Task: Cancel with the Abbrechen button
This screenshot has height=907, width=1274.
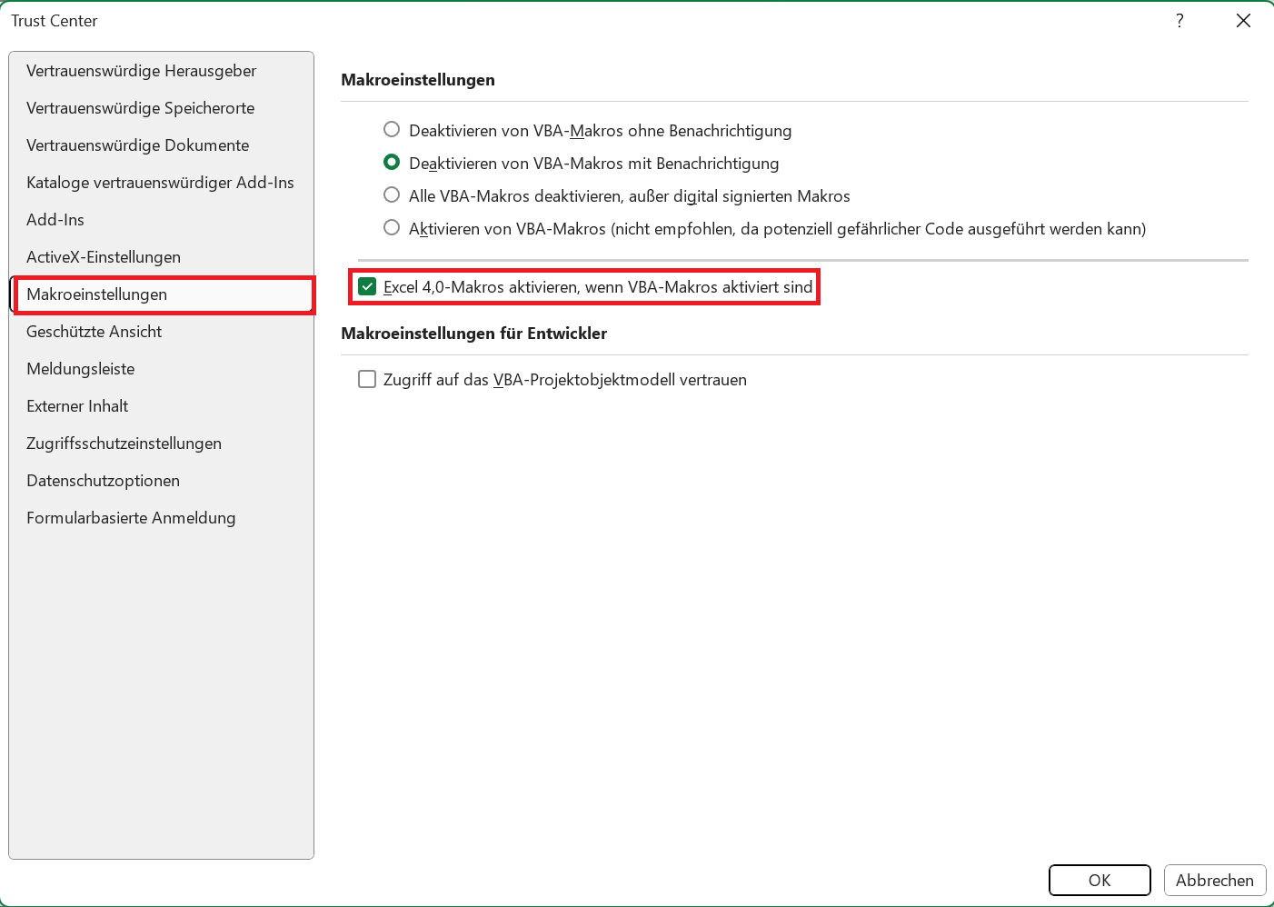Action: 1215,880
